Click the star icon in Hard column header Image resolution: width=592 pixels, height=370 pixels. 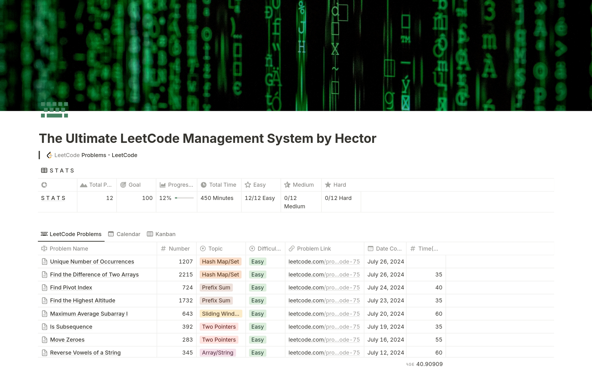point(328,185)
